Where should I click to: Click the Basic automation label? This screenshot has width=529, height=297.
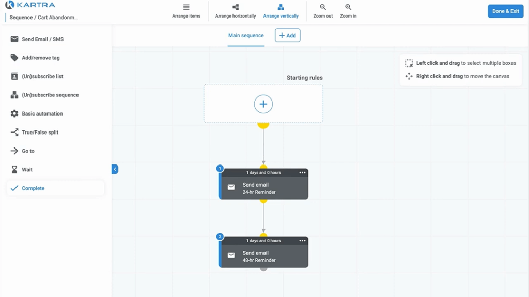tap(42, 114)
